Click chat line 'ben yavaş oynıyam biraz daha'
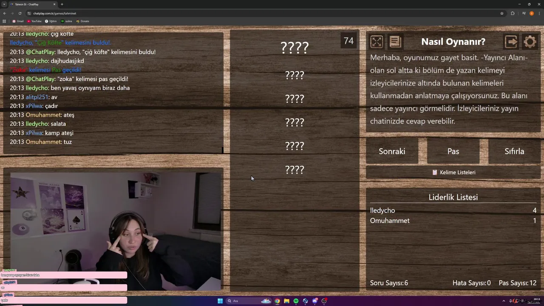The width and height of the screenshot is (544, 306). coord(70,88)
